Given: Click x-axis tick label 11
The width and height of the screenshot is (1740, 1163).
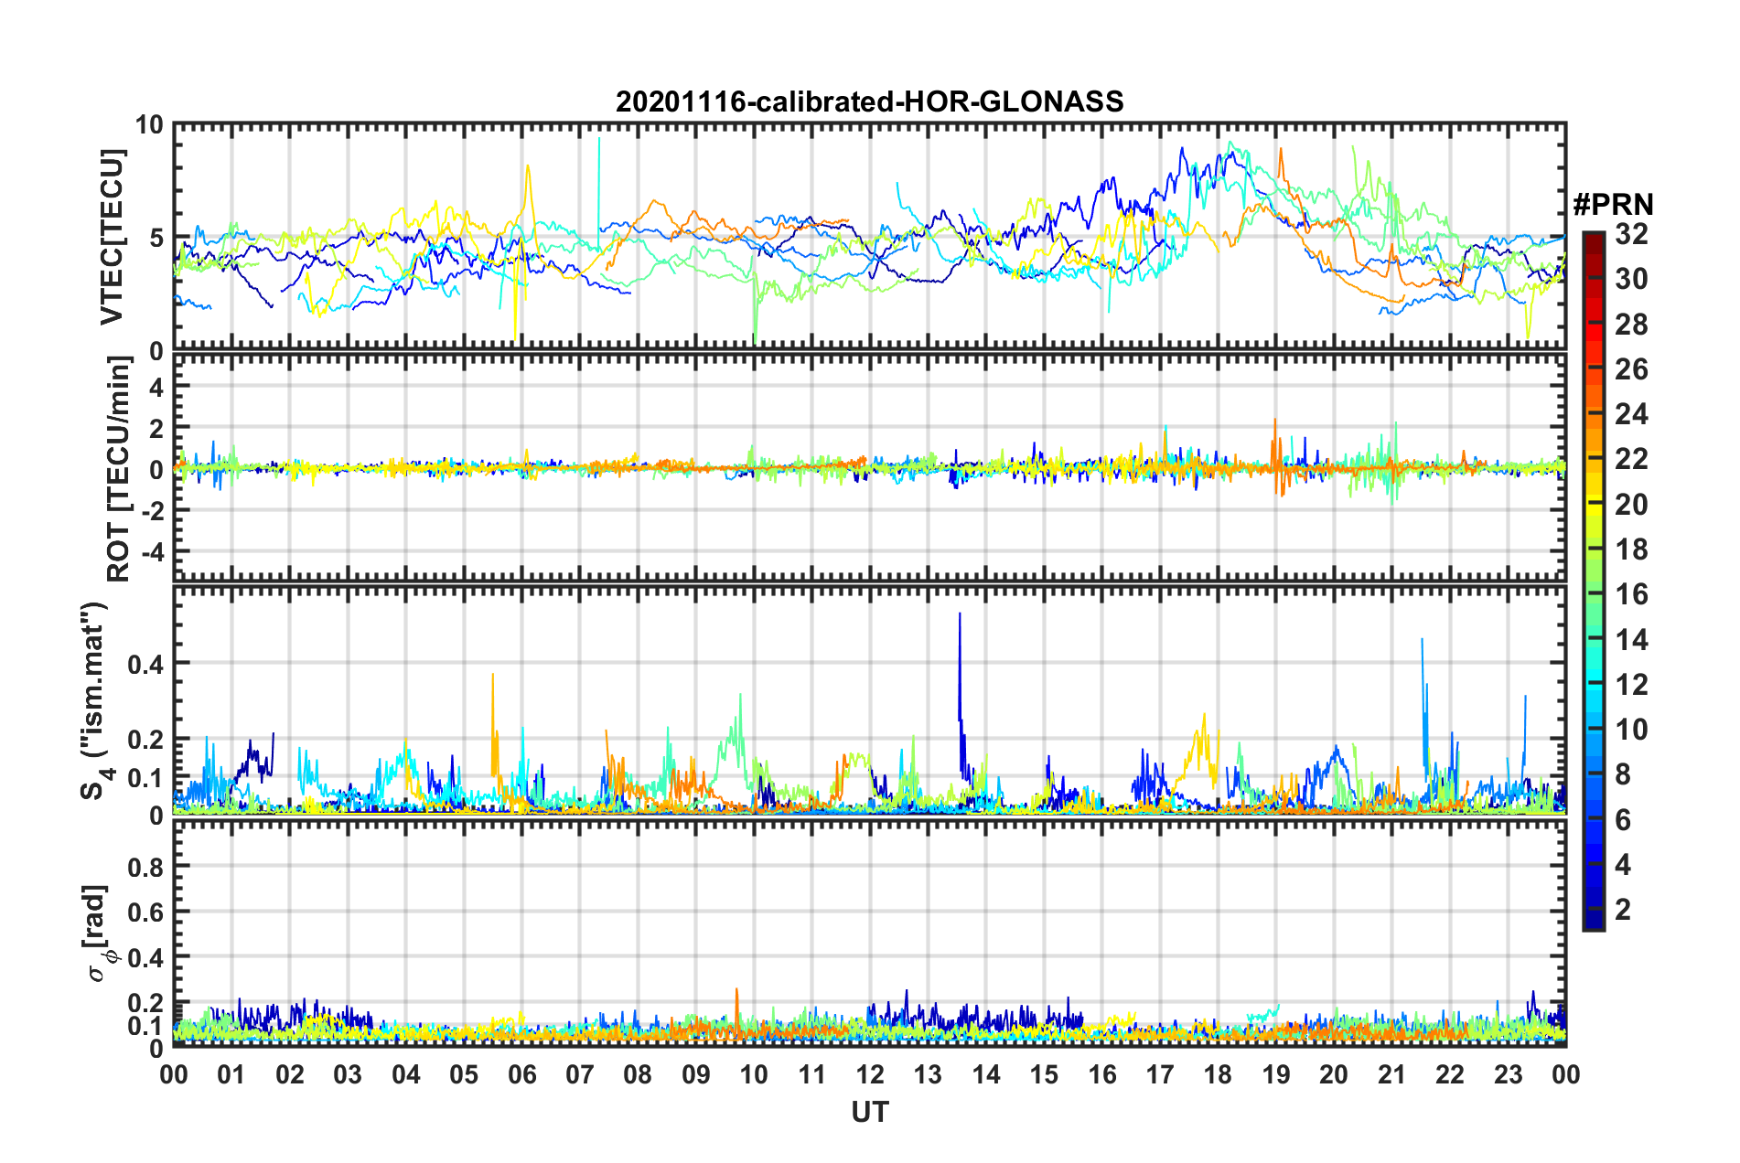Looking at the screenshot, I should pyautogui.click(x=811, y=1074).
